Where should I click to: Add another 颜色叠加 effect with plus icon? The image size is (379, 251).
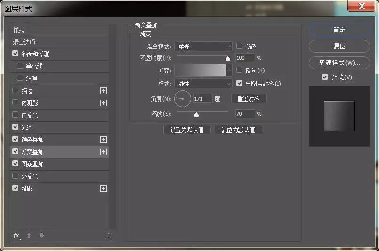(x=104, y=140)
